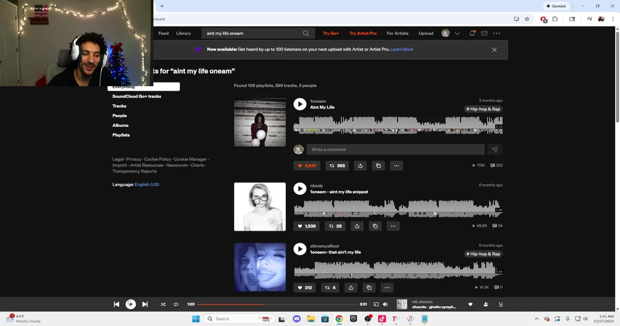Open the Aint My Life cover artwork
620x326 pixels.
[260, 122]
